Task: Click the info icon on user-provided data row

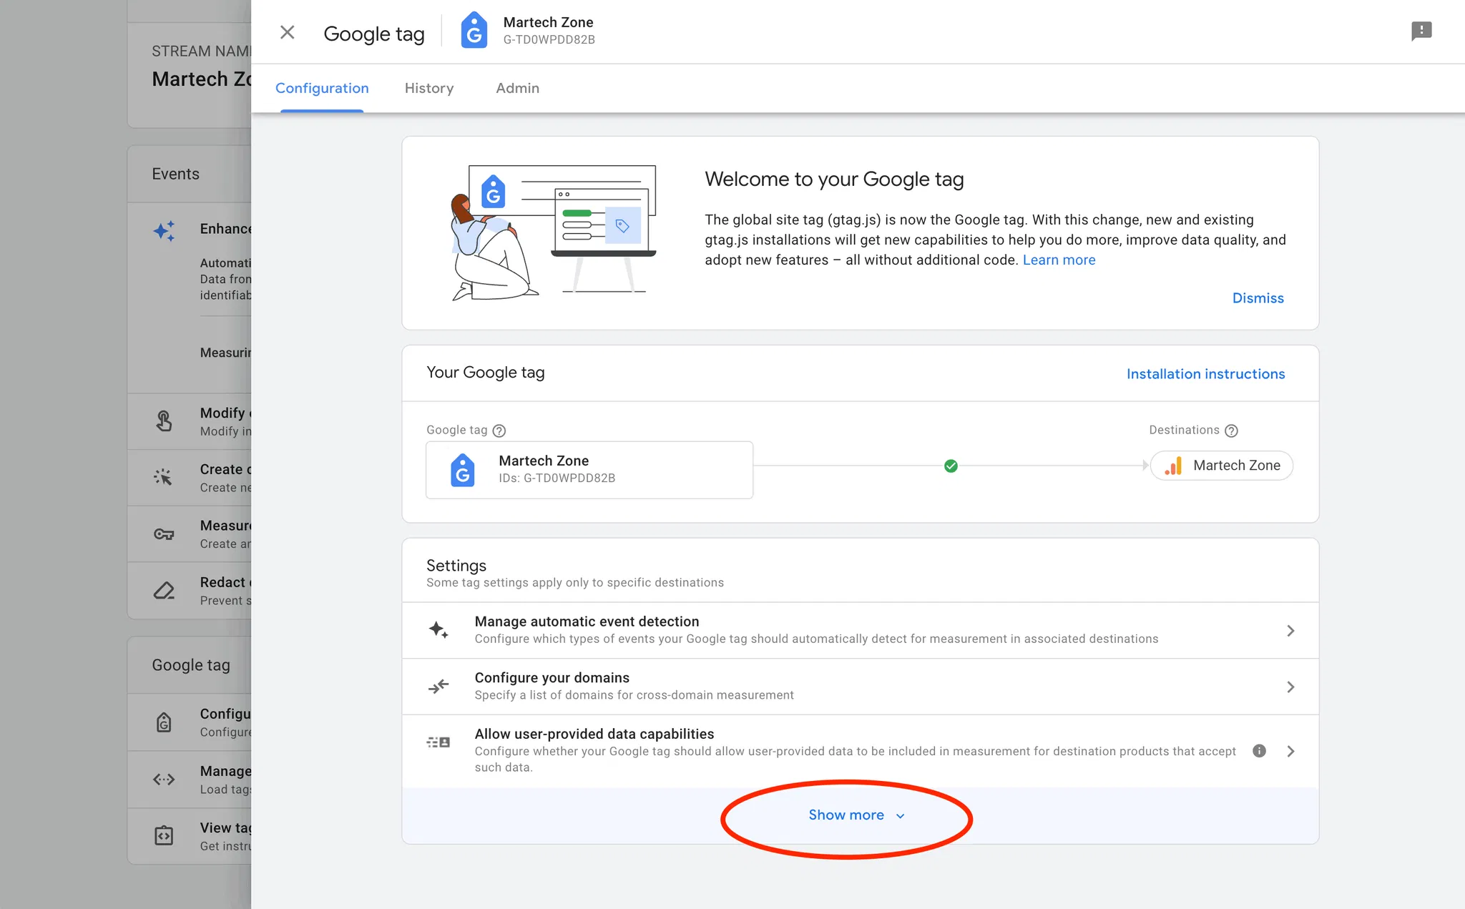Action: (1259, 751)
